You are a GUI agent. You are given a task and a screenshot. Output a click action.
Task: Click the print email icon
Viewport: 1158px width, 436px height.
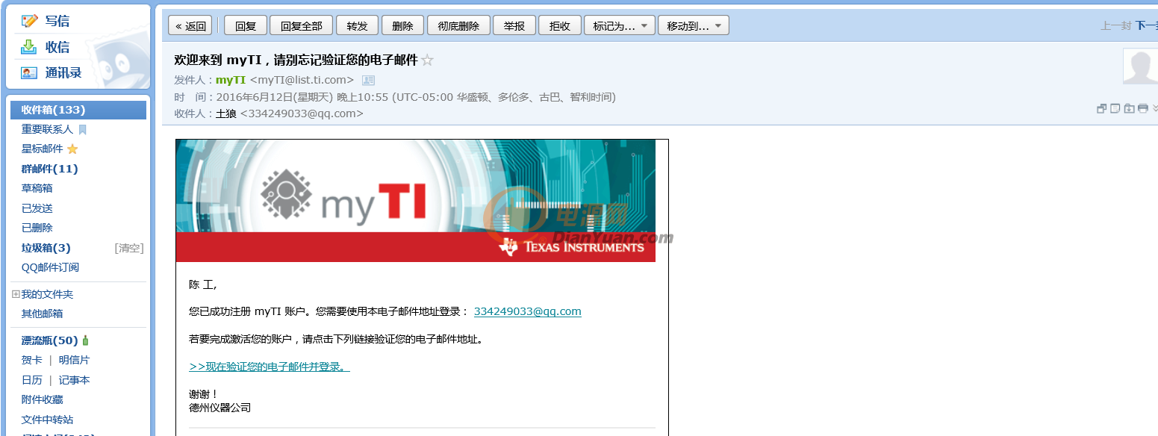pyautogui.click(x=1142, y=109)
